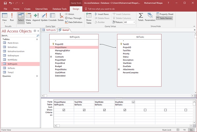Image resolution: width=197 pixels, height=132 pixels.
Task: Uncheck Show box for ProjectName column
Action: (x=64, y=110)
